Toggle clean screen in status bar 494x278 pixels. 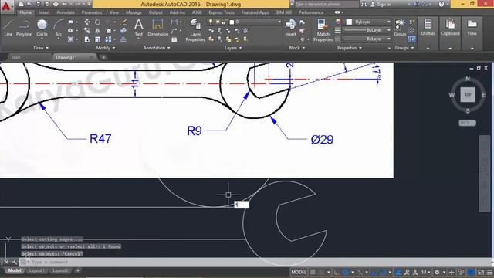[481, 272]
